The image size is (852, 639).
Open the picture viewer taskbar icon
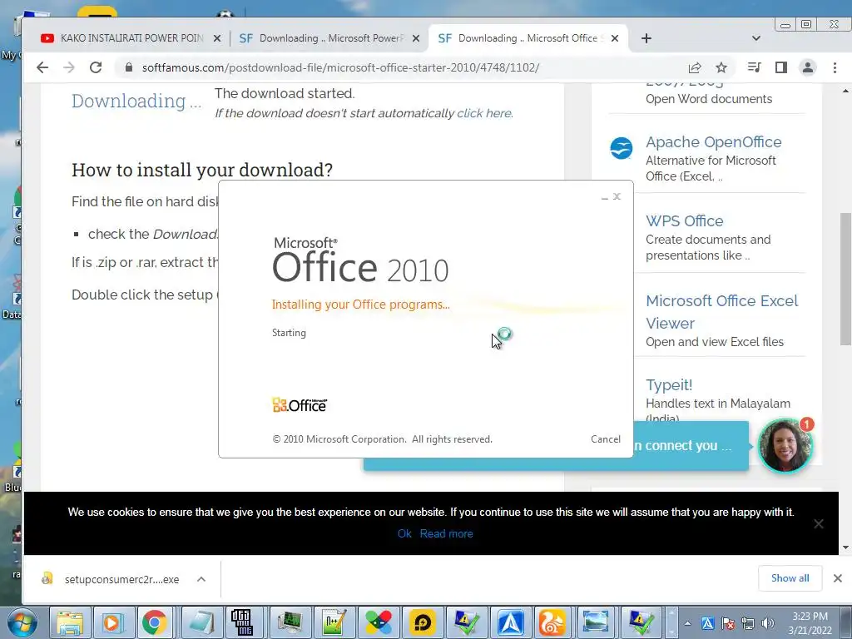pos(596,622)
